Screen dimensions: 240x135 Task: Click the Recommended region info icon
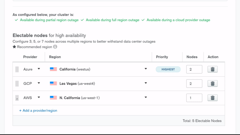55,47
